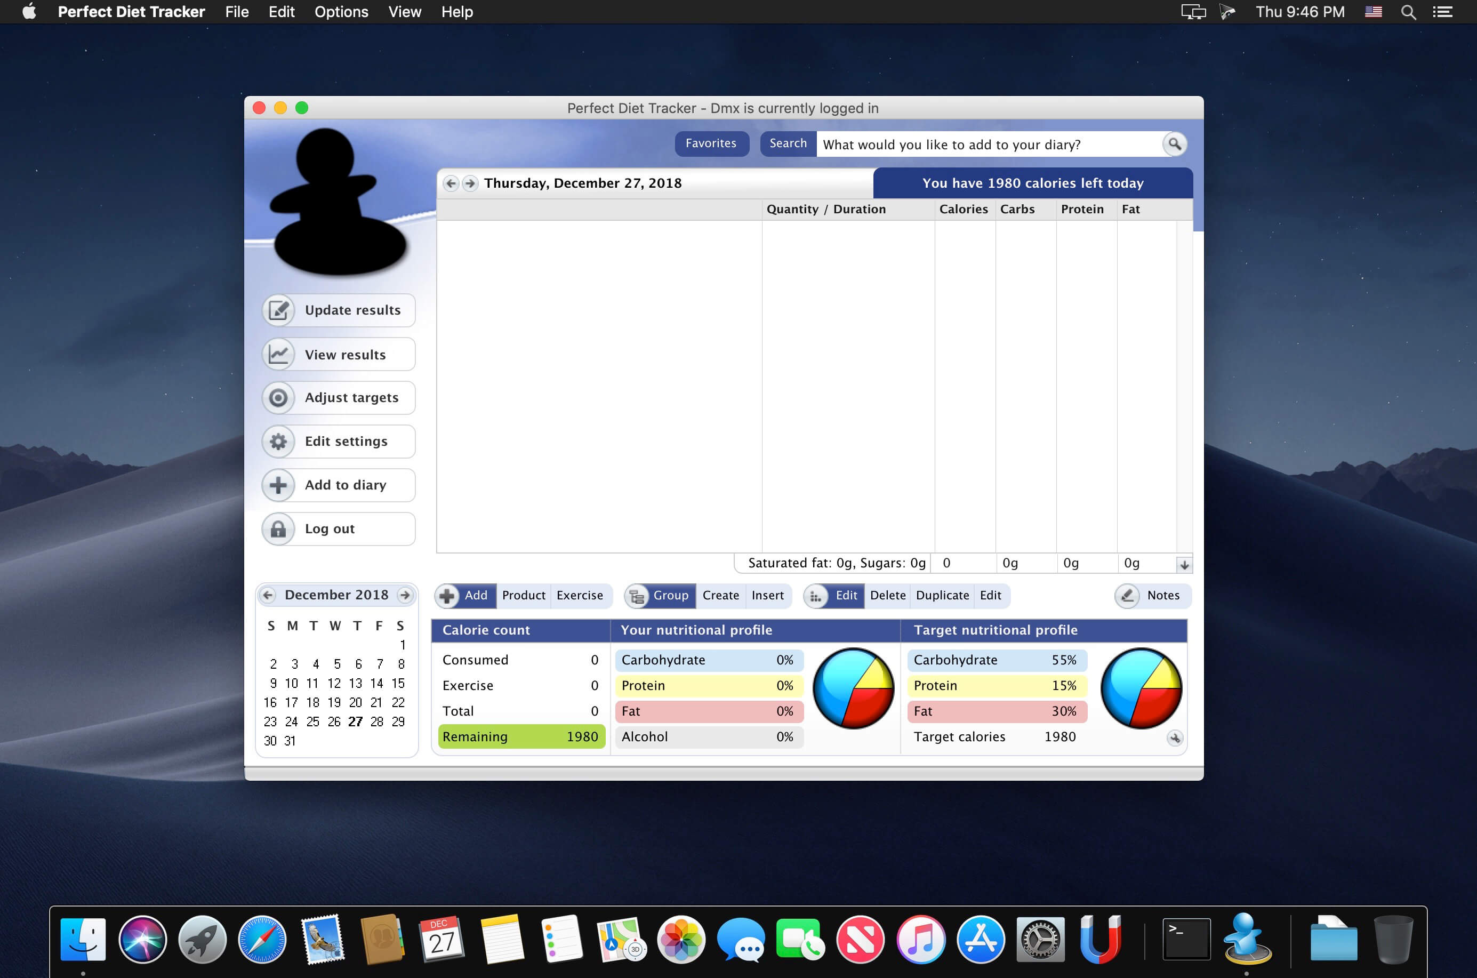Click the Edit settings button label
Image resolution: width=1477 pixels, height=978 pixels.
[x=346, y=442]
